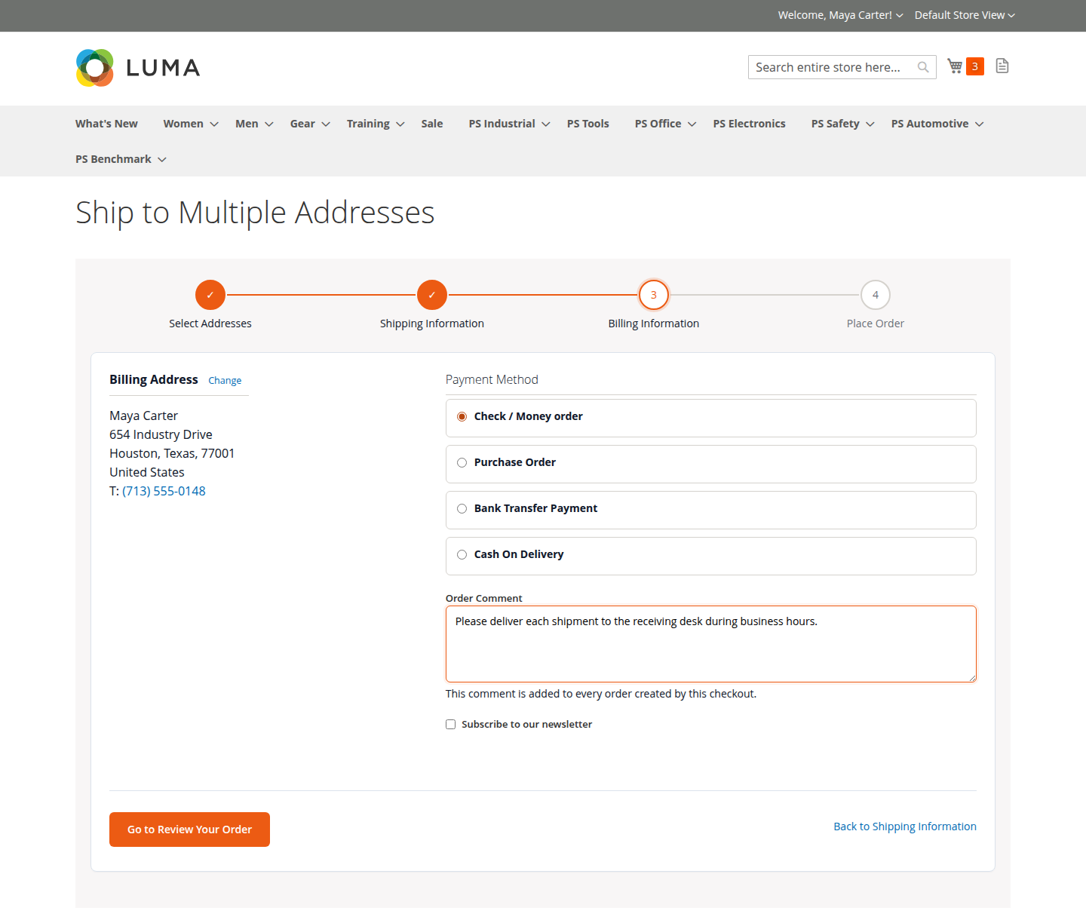Expand the Gear menu chevron
Image resolution: width=1086 pixels, height=920 pixels.
click(x=326, y=124)
